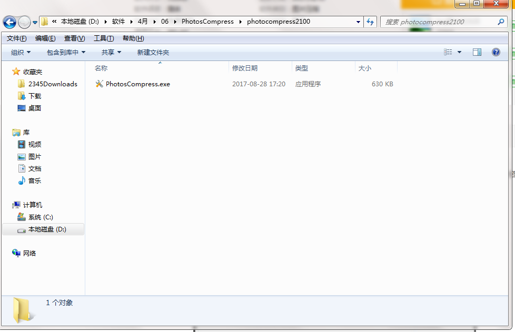Select PhotosCompress.exe file icon

point(99,84)
